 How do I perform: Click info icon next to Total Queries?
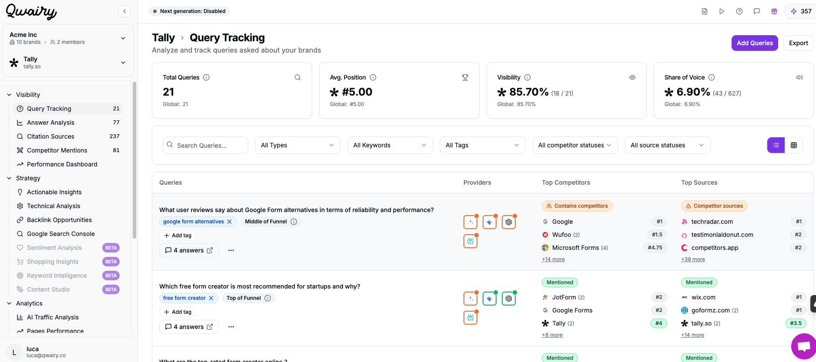point(206,77)
